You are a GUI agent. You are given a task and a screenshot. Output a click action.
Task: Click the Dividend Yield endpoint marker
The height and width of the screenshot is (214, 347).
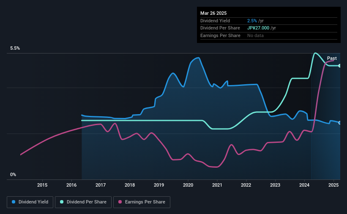point(340,123)
